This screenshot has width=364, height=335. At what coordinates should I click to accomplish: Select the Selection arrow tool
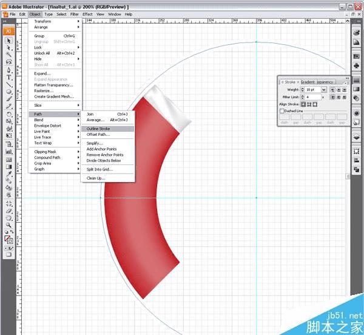click(8, 41)
